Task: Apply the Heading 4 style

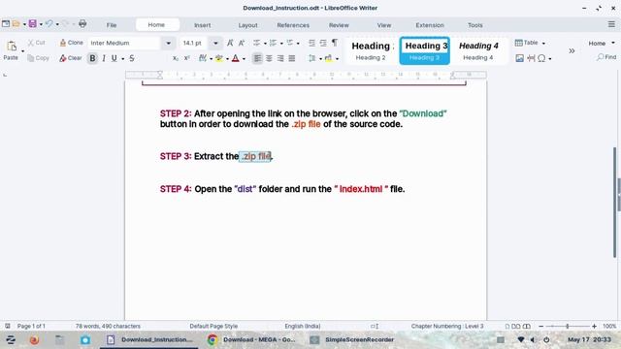Action: [478, 50]
